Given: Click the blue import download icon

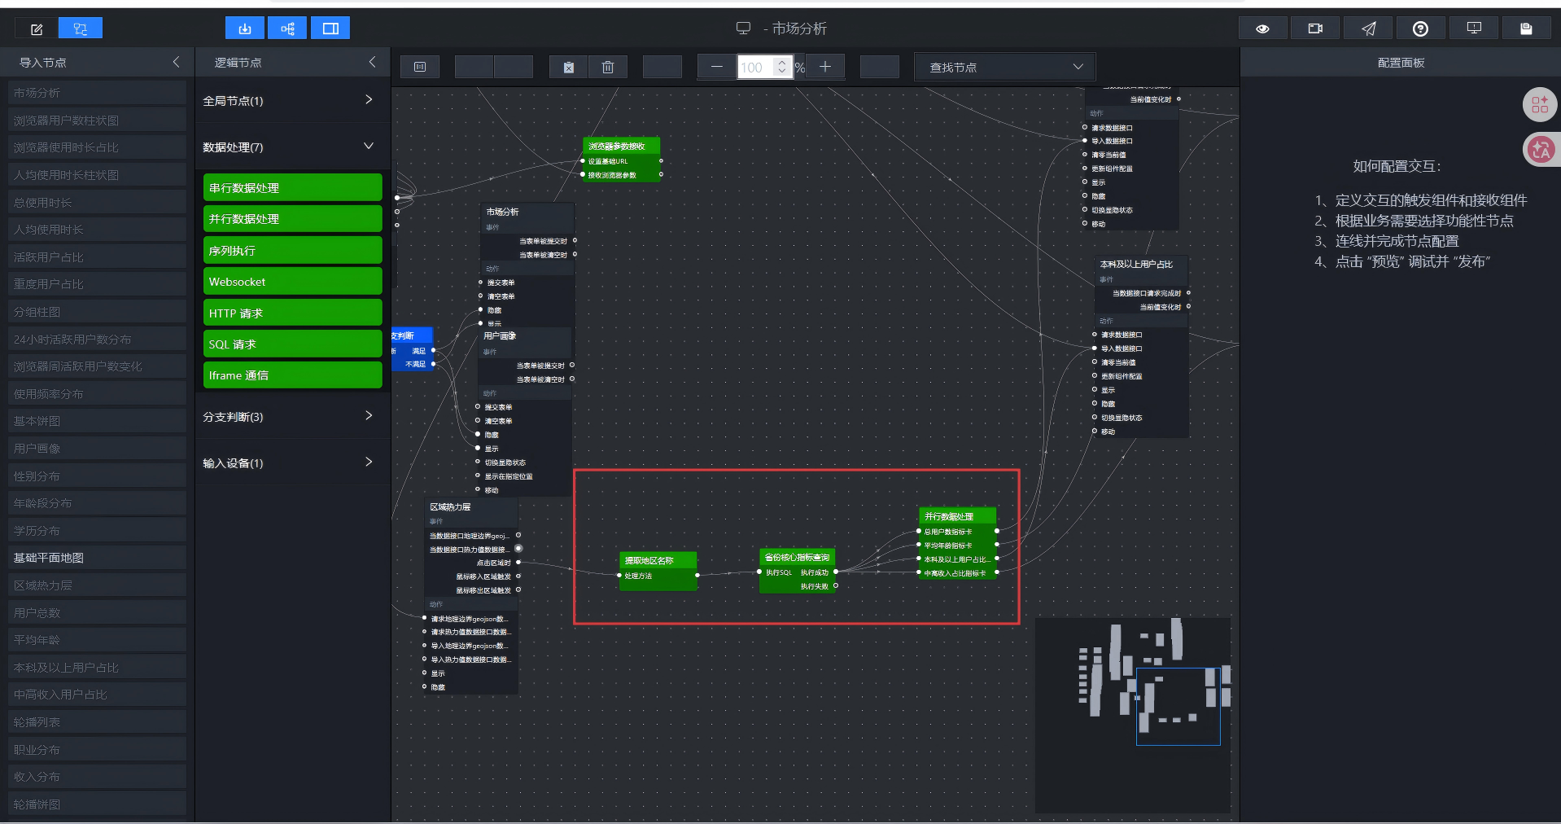Looking at the screenshot, I should tap(245, 28).
